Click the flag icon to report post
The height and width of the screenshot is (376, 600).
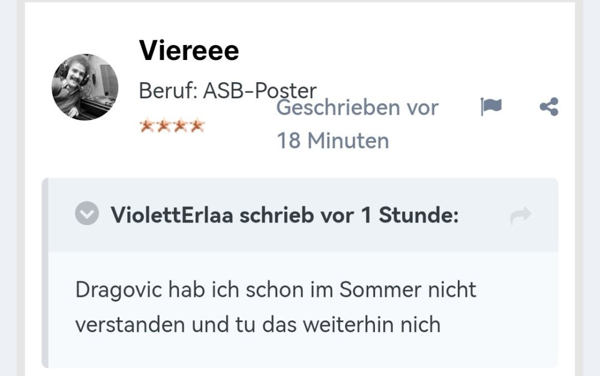[x=491, y=107]
